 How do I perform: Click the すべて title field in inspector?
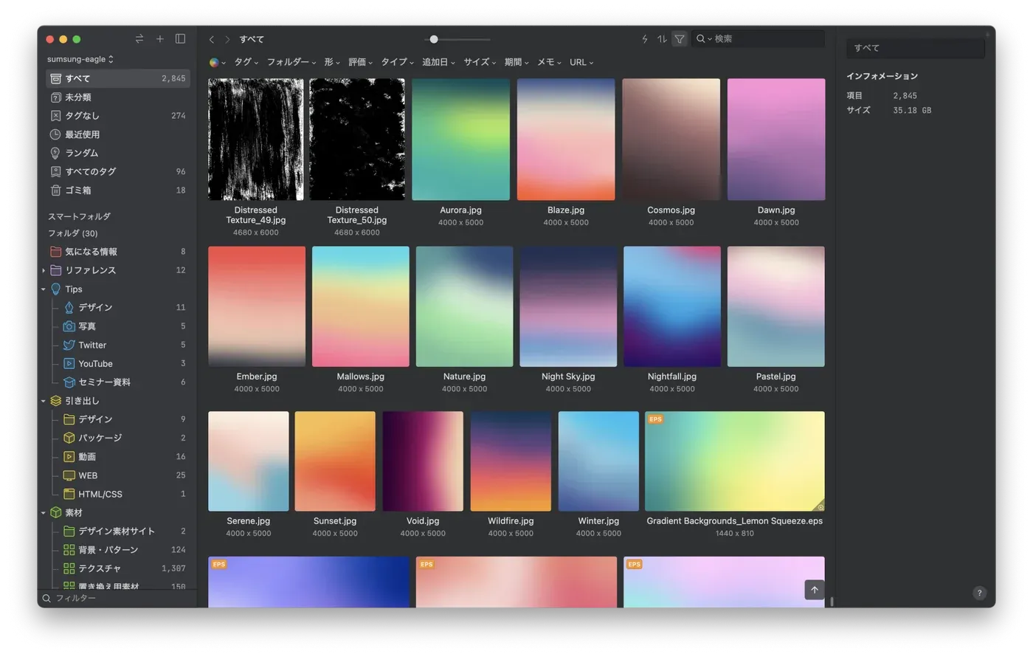click(x=915, y=48)
